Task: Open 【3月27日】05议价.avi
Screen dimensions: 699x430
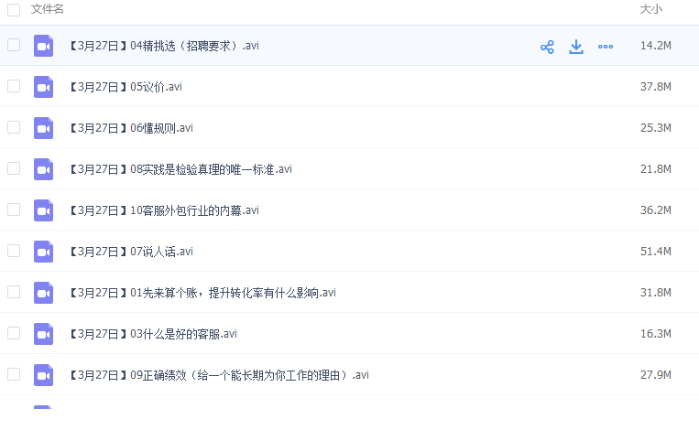Action: (x=126, y=87)
